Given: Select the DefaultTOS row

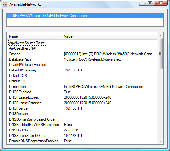Looking at the screenshot, I should tap(18, 76).
